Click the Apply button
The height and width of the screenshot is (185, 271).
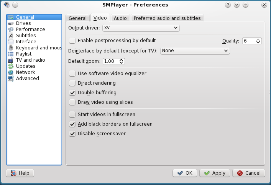[x=214, y=173]
